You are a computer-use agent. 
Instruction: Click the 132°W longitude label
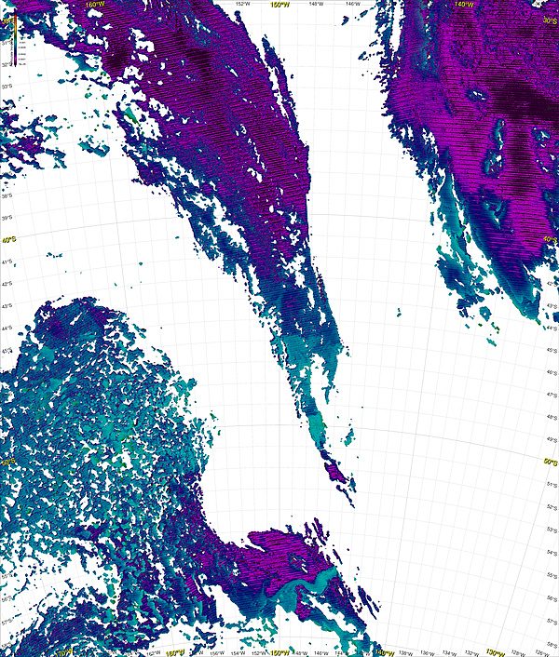pyautogui.click(x=472, y=652)
